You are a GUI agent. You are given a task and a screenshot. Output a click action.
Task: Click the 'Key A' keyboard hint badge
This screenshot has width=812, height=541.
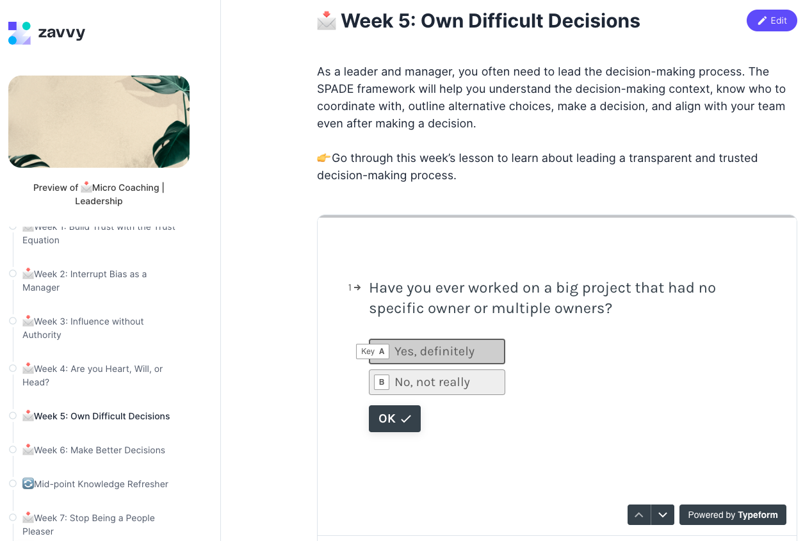pos(372,351)
